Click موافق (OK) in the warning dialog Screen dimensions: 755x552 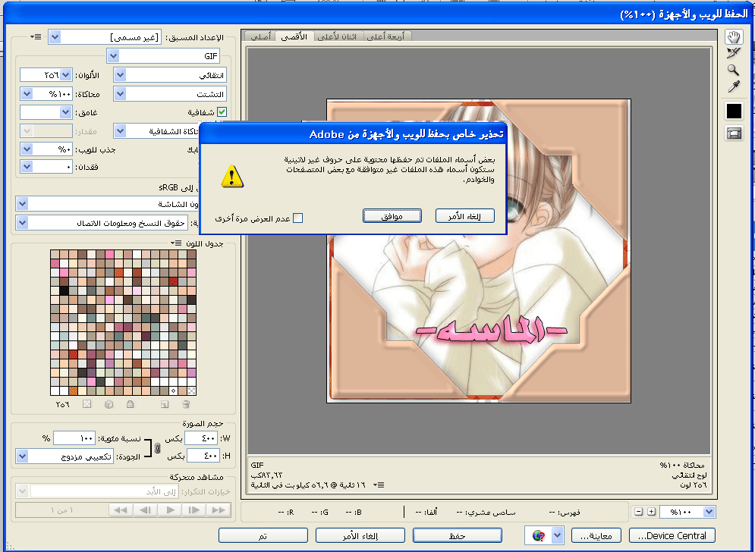(x=392, y=216)
